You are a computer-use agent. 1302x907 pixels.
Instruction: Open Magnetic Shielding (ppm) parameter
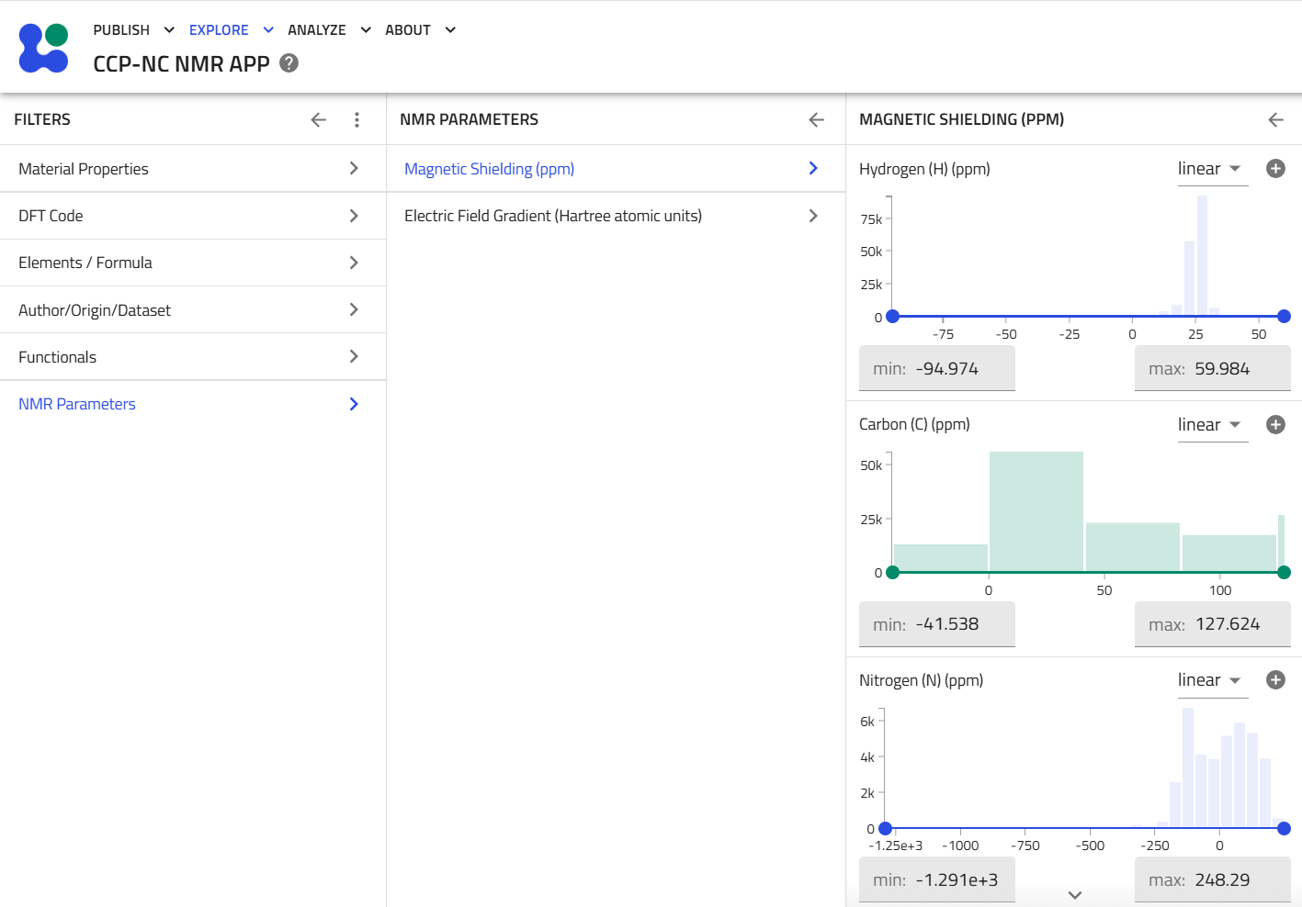pyautogui.click(x=616, y=169)
